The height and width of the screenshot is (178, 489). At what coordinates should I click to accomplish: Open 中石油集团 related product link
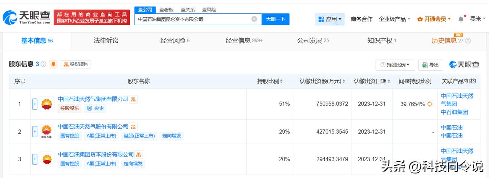pos(454,112)
